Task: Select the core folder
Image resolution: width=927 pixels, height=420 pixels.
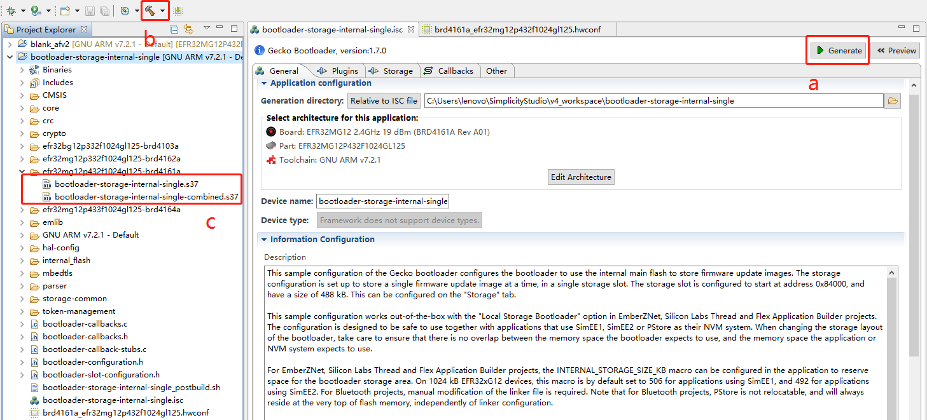Action: [51, 107]
